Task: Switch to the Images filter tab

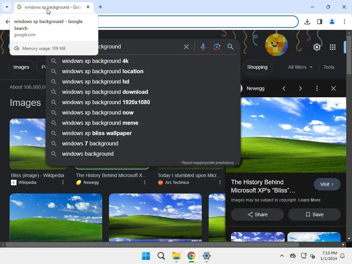Action: [x=21, y=67]
